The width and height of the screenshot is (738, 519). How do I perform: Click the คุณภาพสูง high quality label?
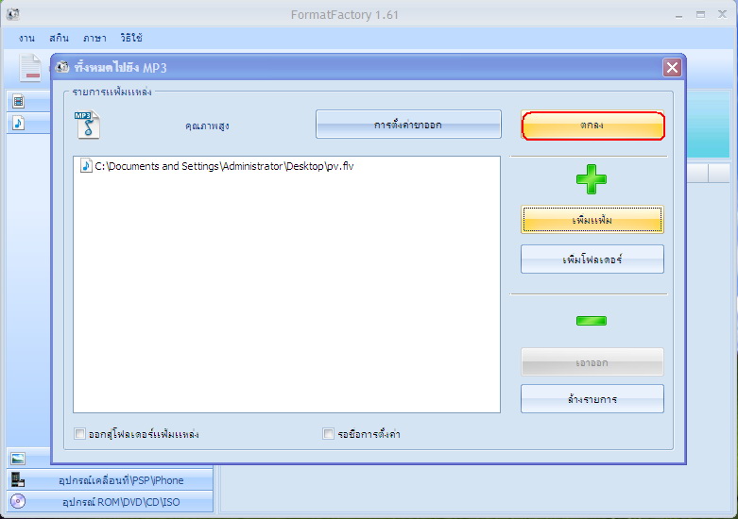(207, 126)
